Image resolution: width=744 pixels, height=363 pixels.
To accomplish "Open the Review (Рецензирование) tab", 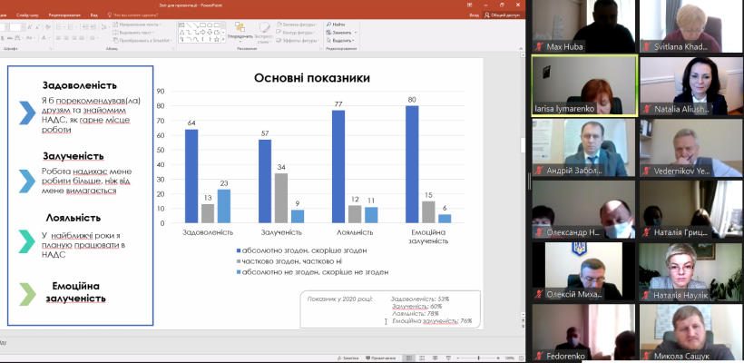I will pyautogui.click(x=65, y=15).
